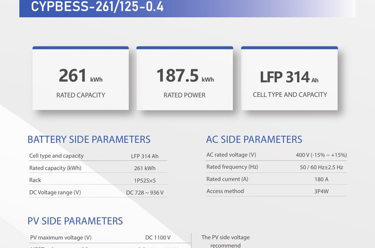Click the '50 / 60 Hz±2.5 Hz' value
The width and height of the screenshot is (375, 248).
point(322,168)
